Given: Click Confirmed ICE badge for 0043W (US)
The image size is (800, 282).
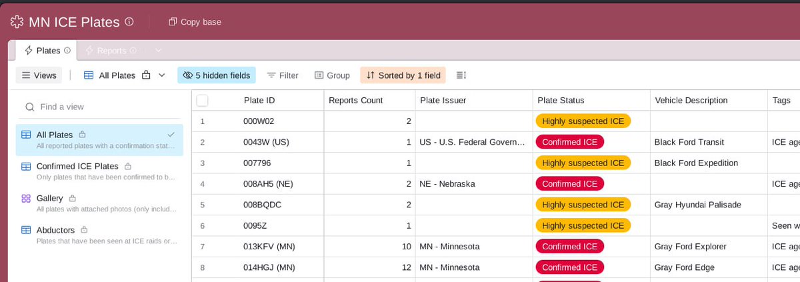Looking at the screenshot, I should coord(570,142).
